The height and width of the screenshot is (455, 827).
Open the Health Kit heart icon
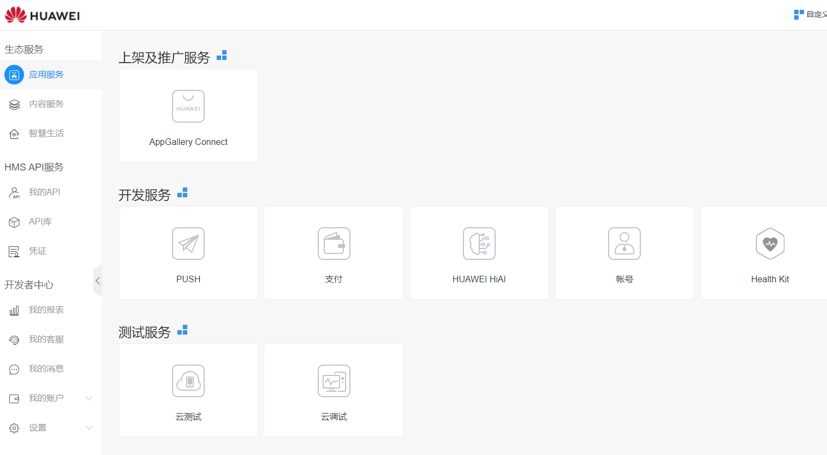coord(770,244)
